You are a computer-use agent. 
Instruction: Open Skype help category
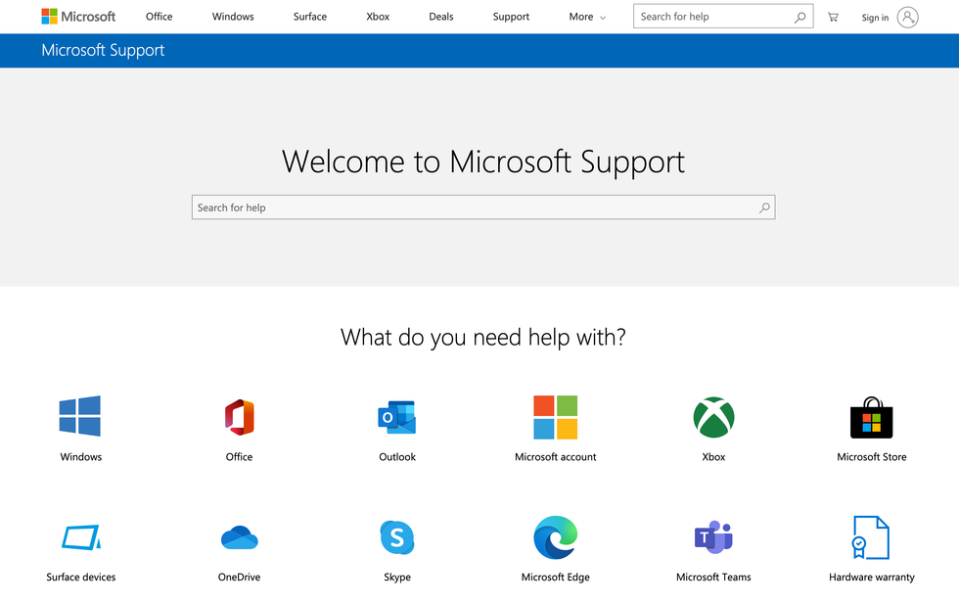pos(396,536)
